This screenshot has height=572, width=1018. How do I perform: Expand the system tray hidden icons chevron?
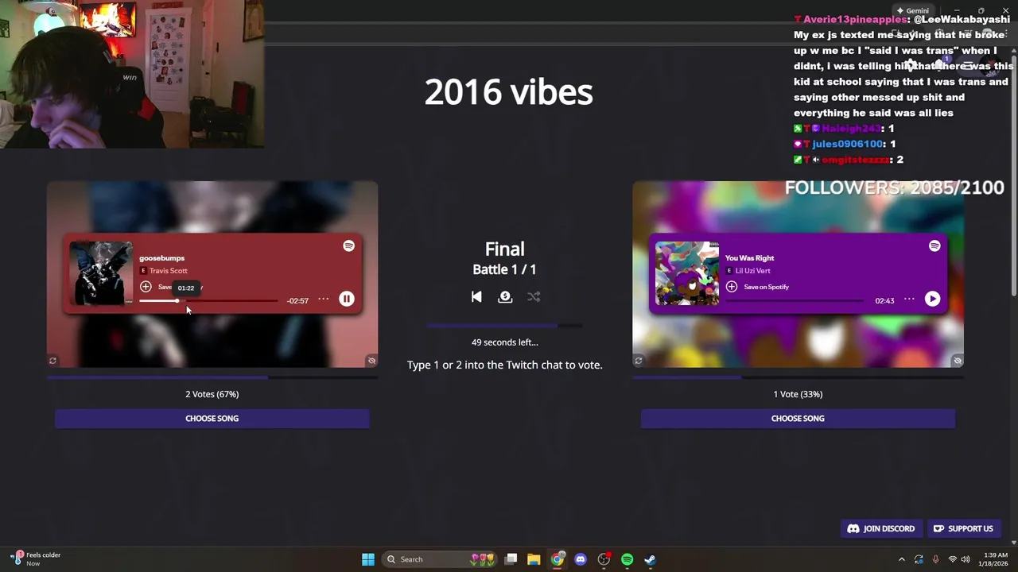pyautogui.click(x=901, y=559)
